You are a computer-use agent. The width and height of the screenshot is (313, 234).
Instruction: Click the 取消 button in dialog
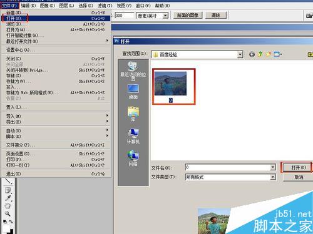pos(299,177)
